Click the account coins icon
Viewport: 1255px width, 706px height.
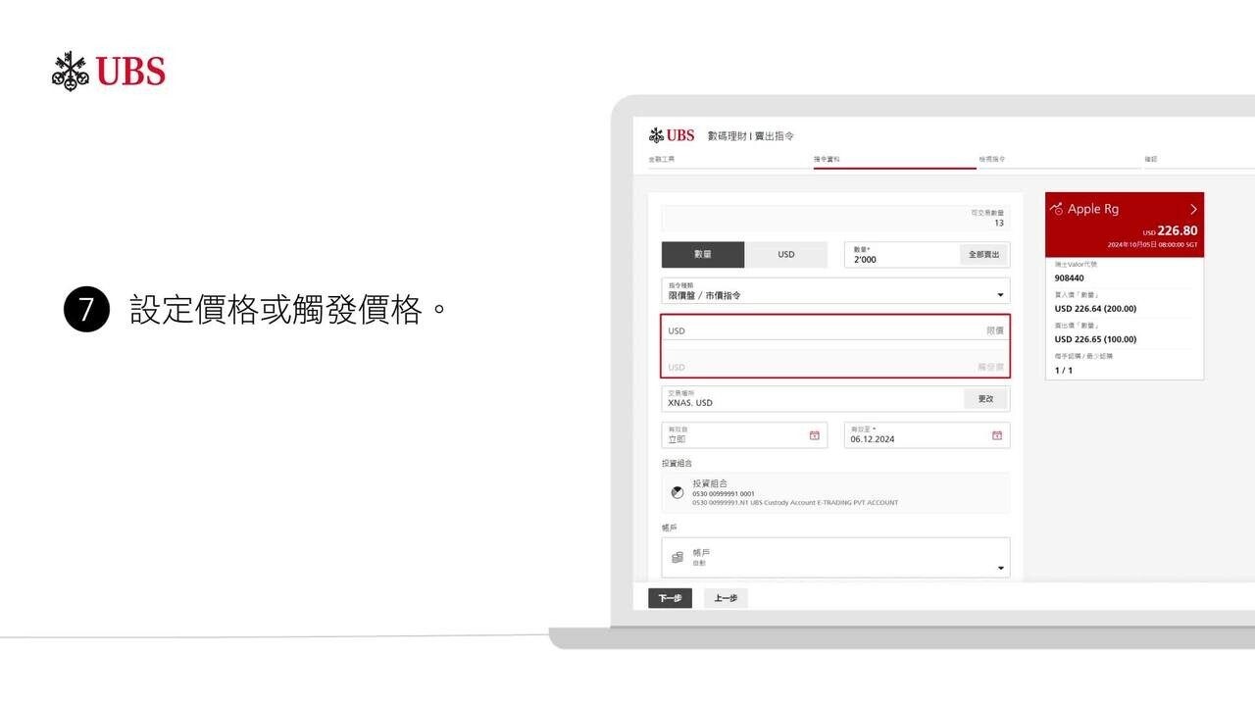click(678, 557)
